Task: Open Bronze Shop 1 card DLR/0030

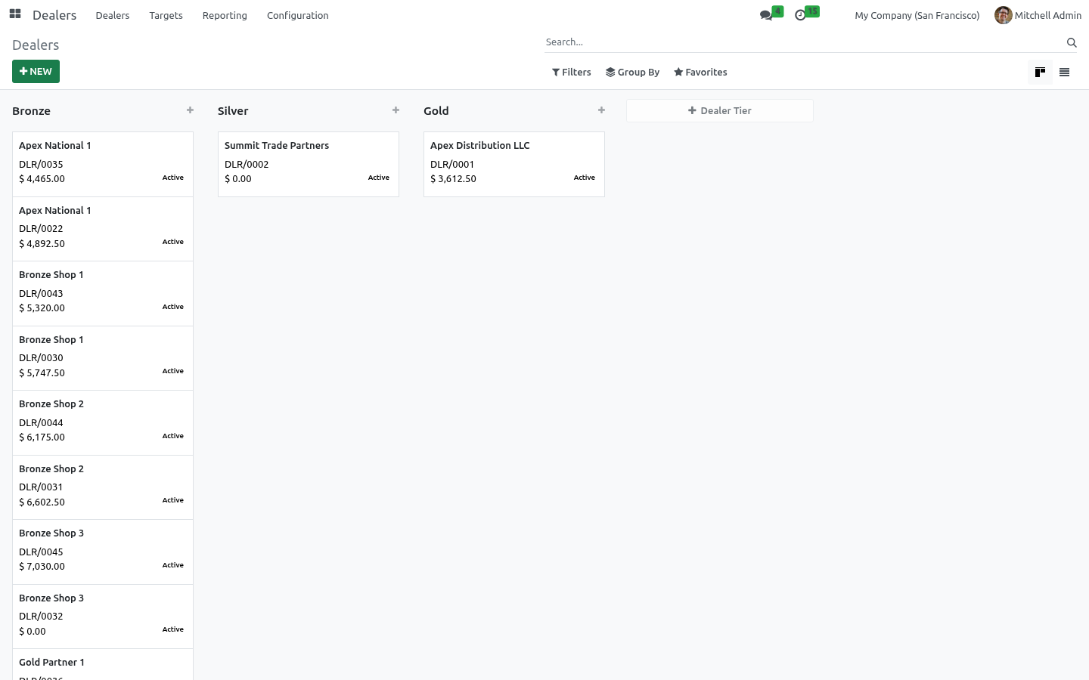Action: point(103,358)
